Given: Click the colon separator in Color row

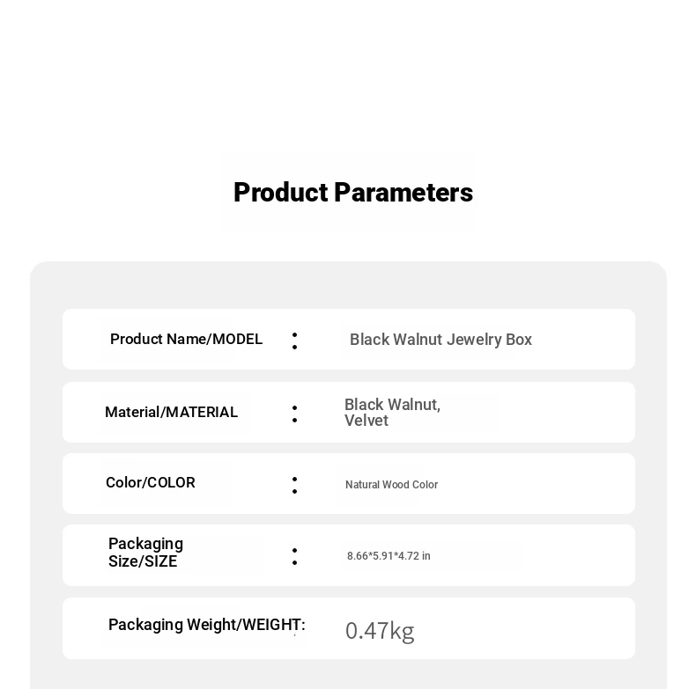Looking at the screenshot, I should (x=295, y=486).
